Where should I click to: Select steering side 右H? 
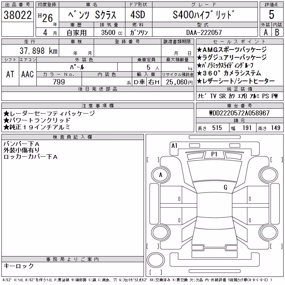pyautogui.click(x=154, y=82)
